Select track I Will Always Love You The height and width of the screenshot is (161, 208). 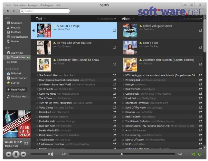coord(74,144)
